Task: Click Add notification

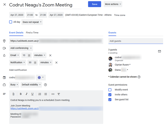Action: click(18, 70)
